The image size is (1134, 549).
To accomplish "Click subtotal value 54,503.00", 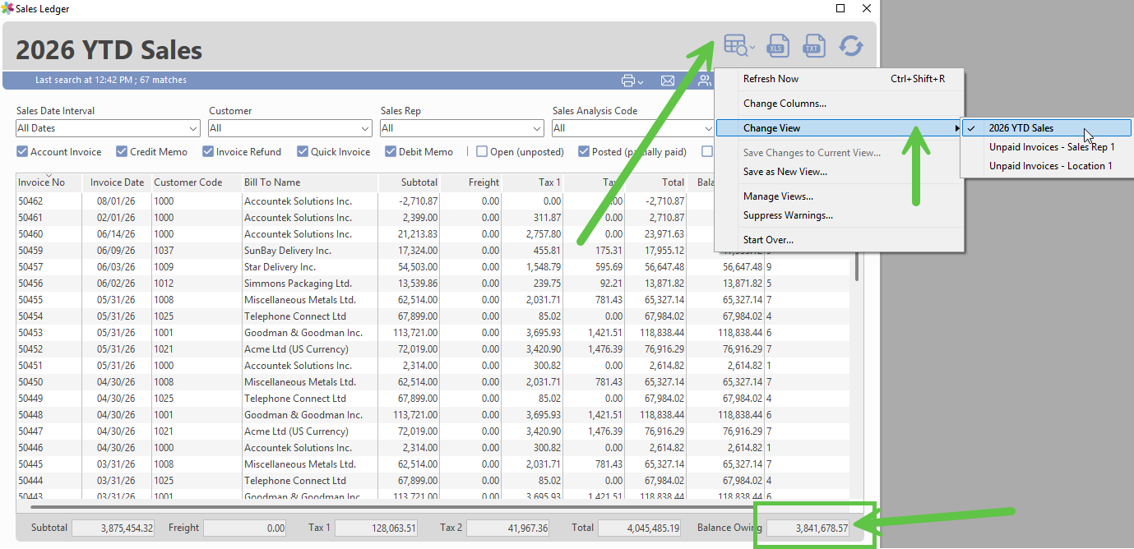I will click(410, 267).
